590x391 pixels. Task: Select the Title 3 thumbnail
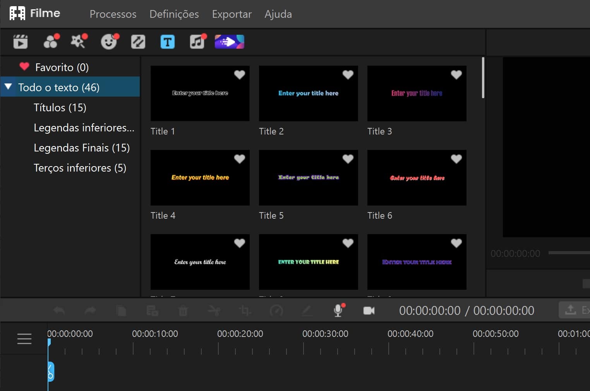tap(417, 93)
